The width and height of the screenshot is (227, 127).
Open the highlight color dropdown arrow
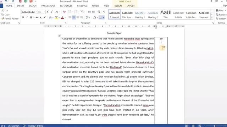pos(59,17)
